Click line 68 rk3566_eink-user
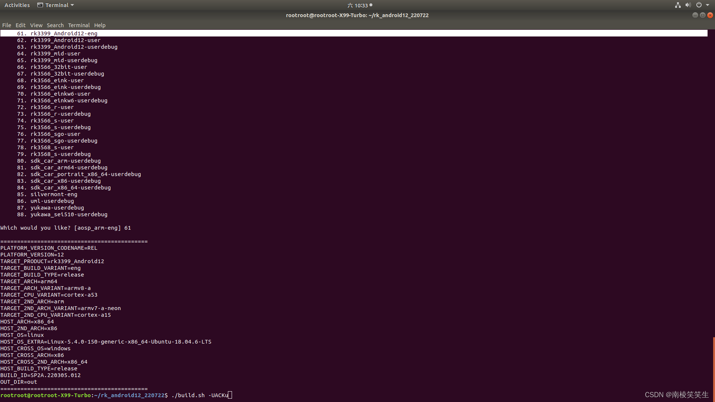This screenshot has height=402, width=715. (x=51, y=80)
